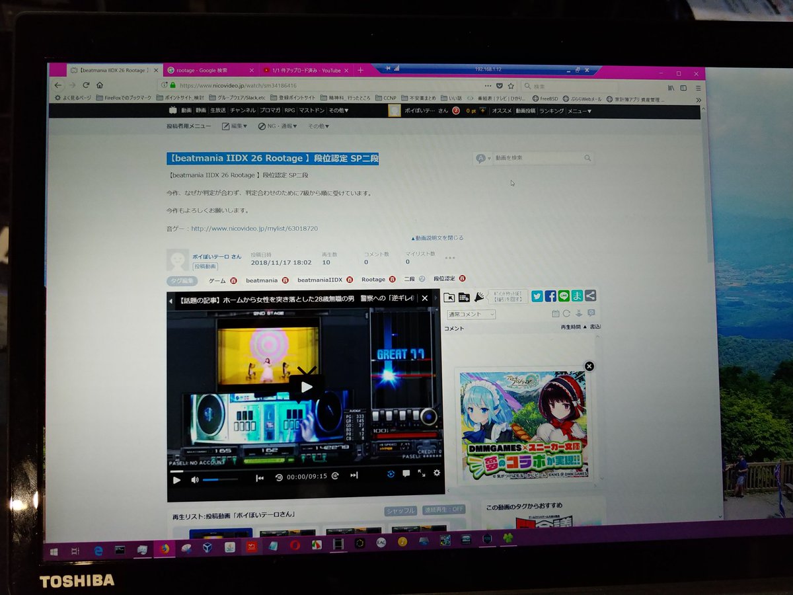The height and width of the screenshot is (595, 793).
Task: Open the generic share icon
Action: coord(590,296)
